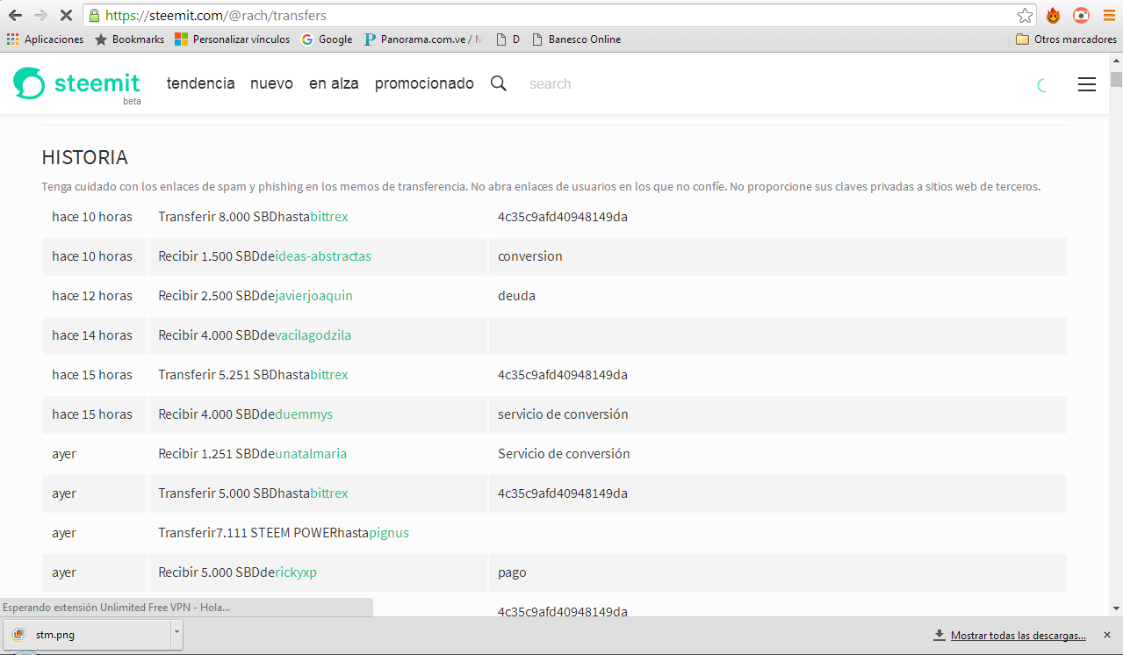Image resolution: width=1123 pixels, height=655 pixels.
Task: Open the tendencia tab
Action: (x=201, y=83)
